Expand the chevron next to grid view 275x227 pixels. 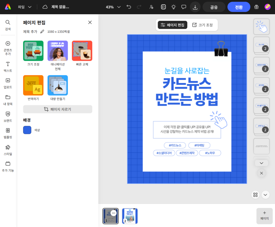pos(265,195)
